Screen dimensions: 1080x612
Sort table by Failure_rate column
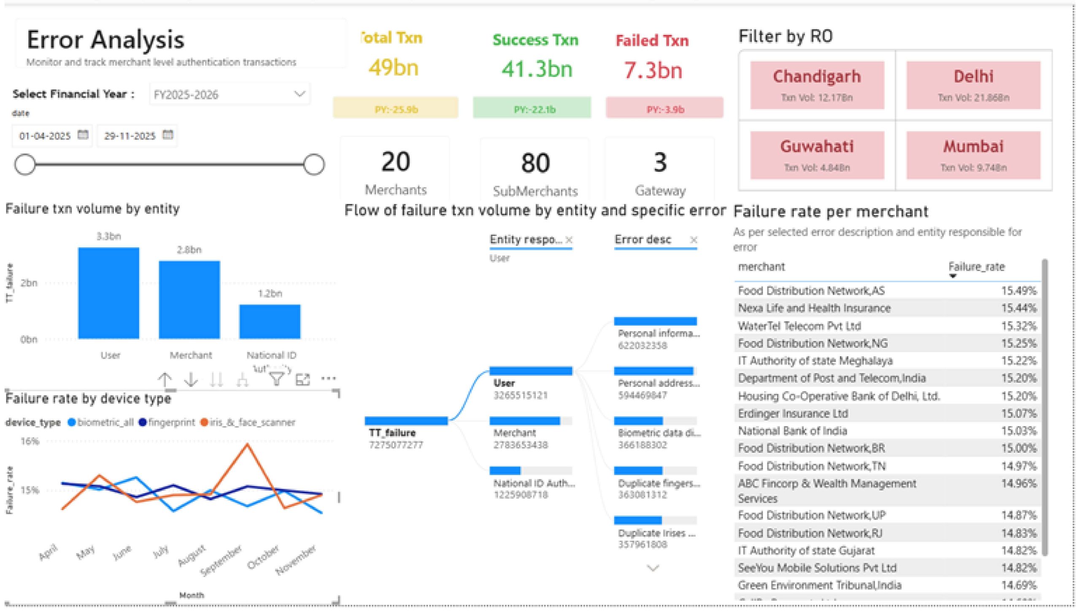(976, 267)
